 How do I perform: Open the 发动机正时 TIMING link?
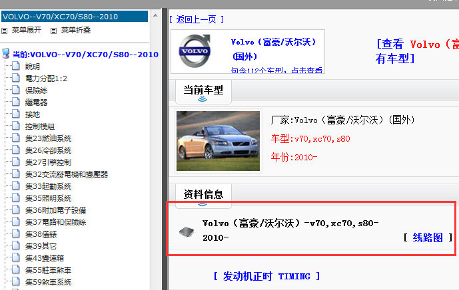tap(266, 276)
